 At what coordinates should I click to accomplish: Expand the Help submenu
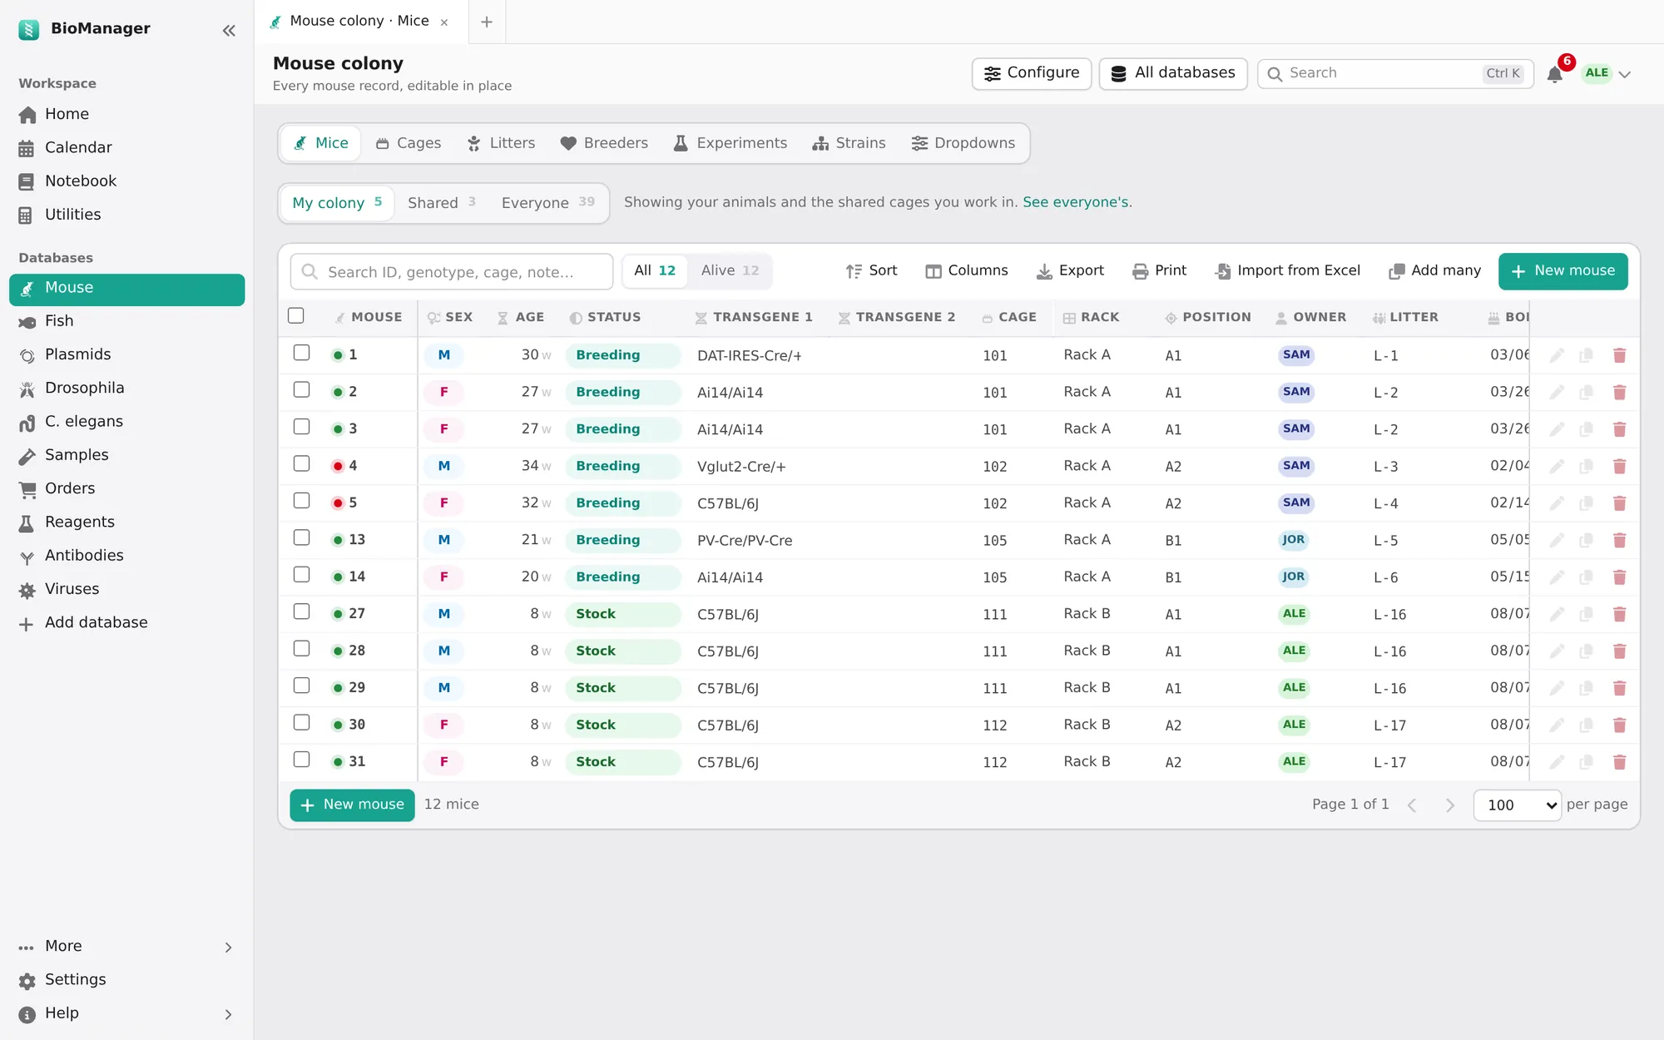[x=126, y=1013]
